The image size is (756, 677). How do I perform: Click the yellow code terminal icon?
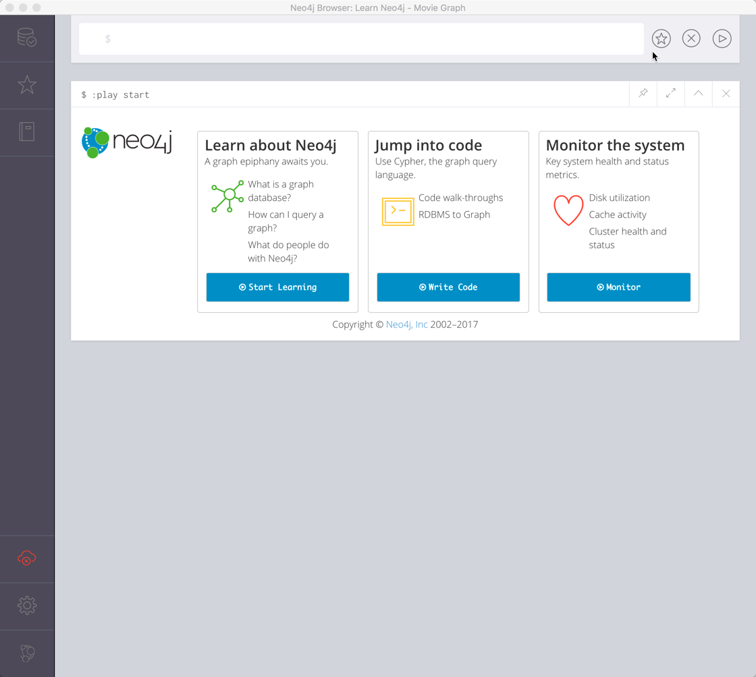(x=398, y=211)
